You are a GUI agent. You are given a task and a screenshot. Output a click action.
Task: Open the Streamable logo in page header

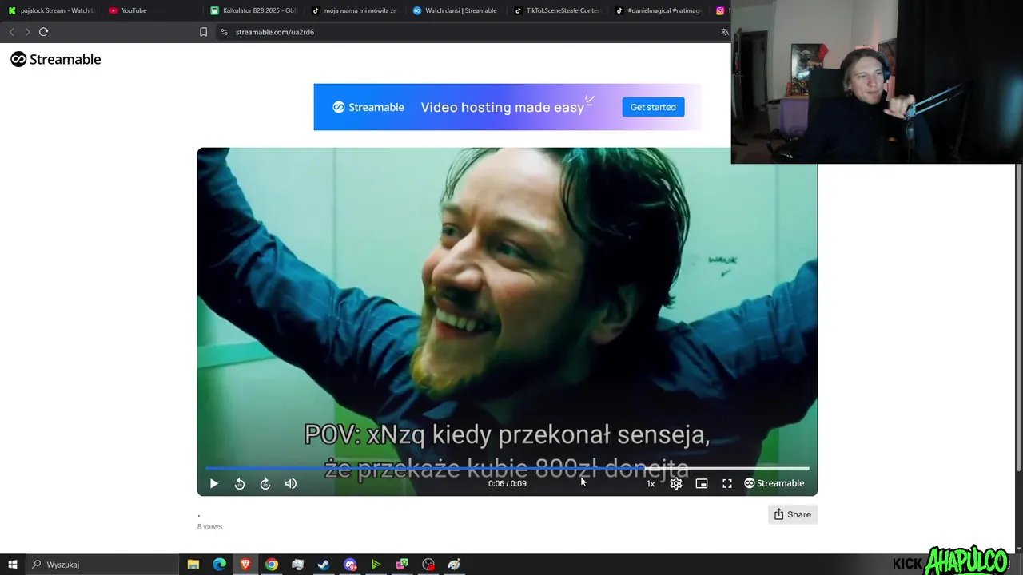tap(56, 59)
